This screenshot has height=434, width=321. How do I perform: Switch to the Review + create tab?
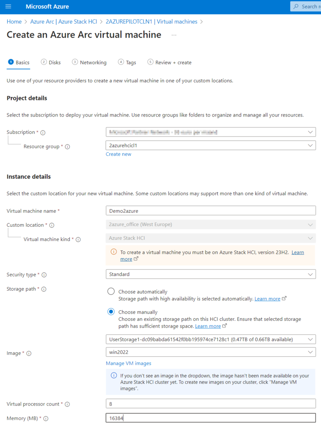169,63
